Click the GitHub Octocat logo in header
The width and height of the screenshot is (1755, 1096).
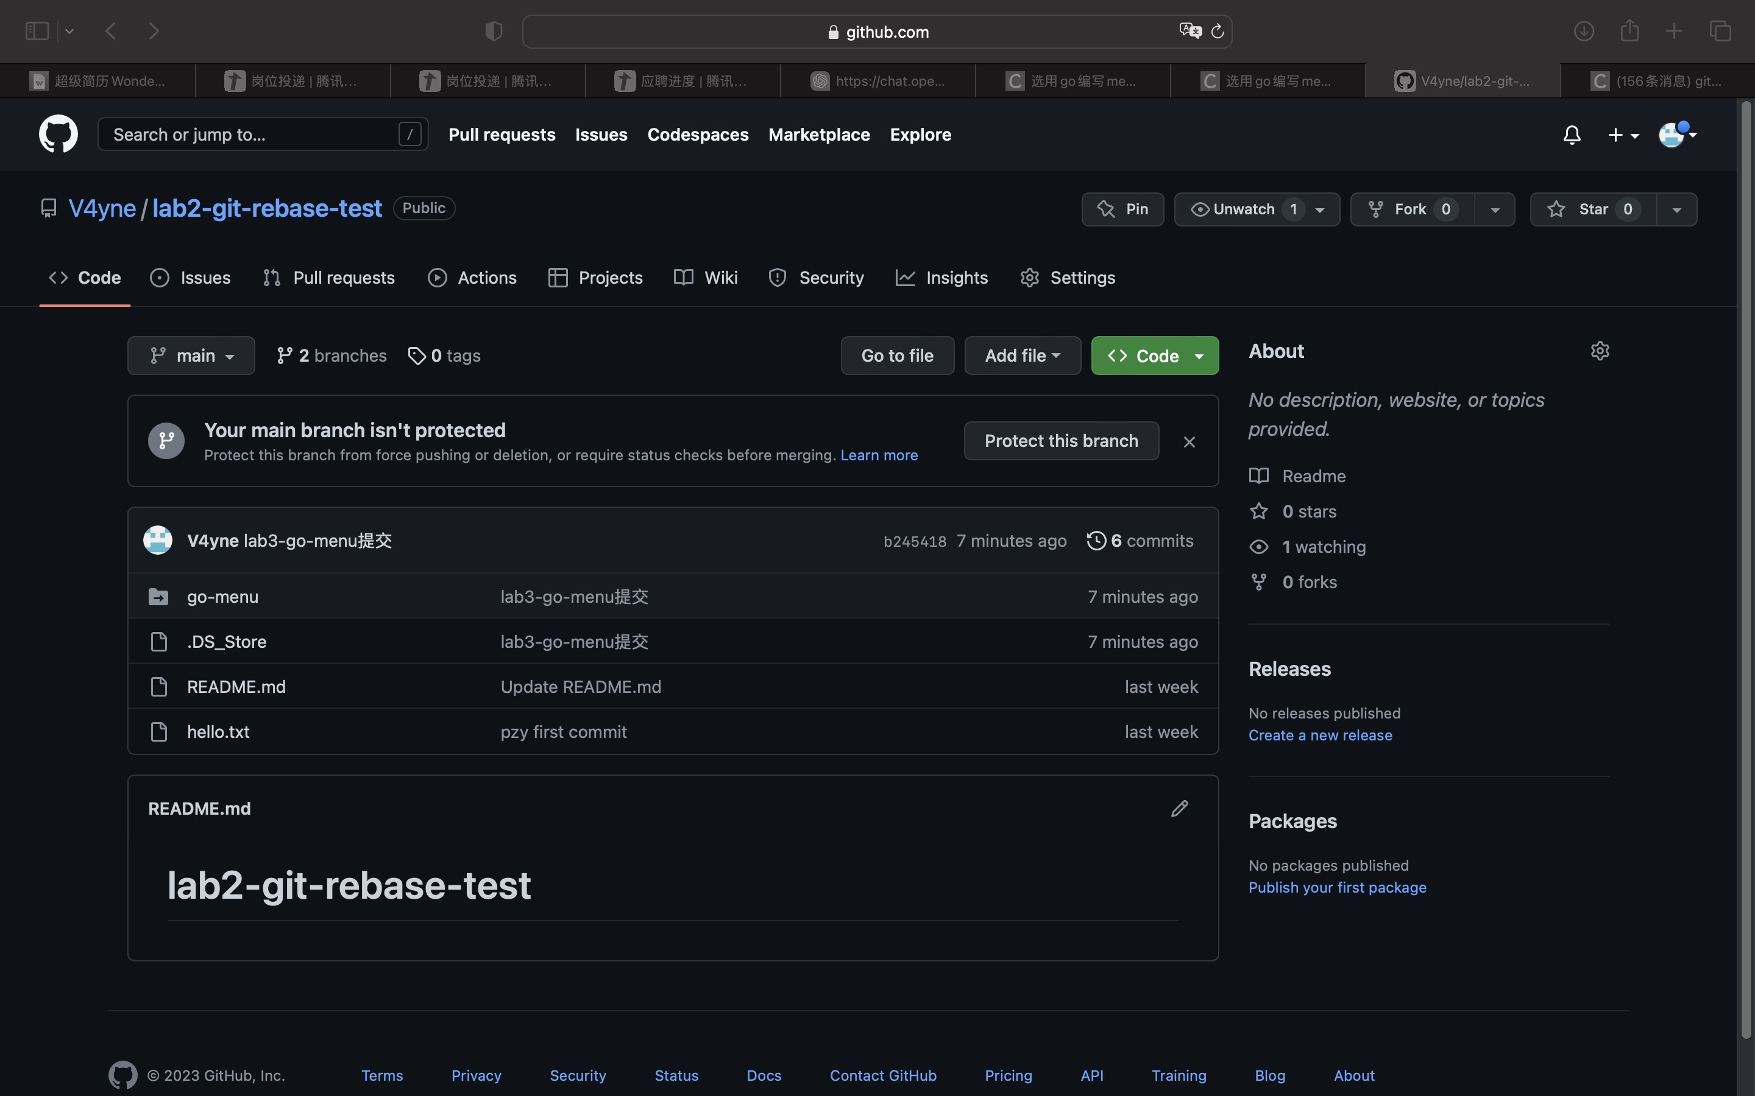[x=58, y=134]
